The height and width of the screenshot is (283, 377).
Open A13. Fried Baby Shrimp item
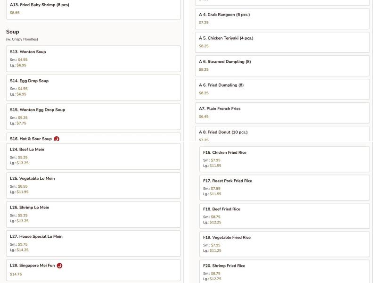[93, 8]
